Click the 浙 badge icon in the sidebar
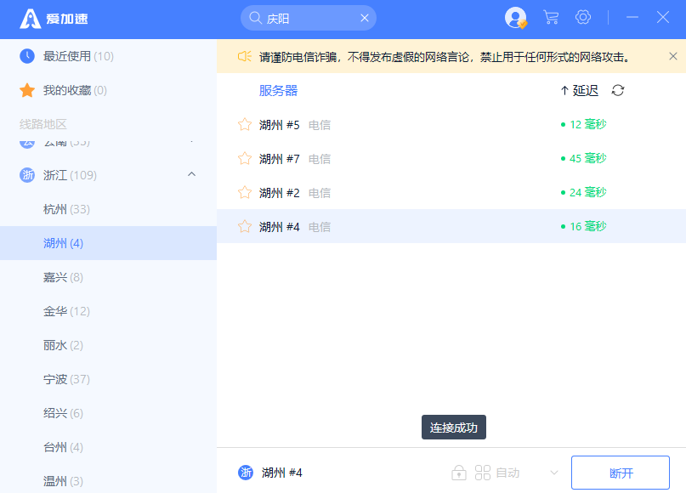 pyautogui.click(x=27, y=175)
